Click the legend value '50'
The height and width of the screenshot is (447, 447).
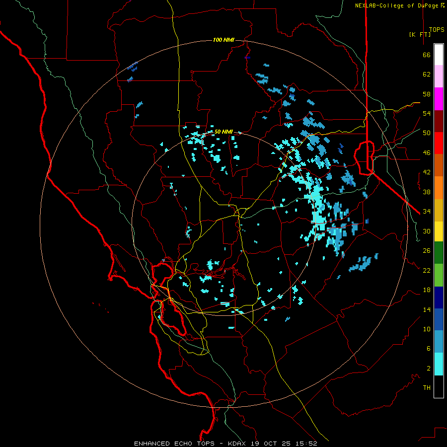427,133
